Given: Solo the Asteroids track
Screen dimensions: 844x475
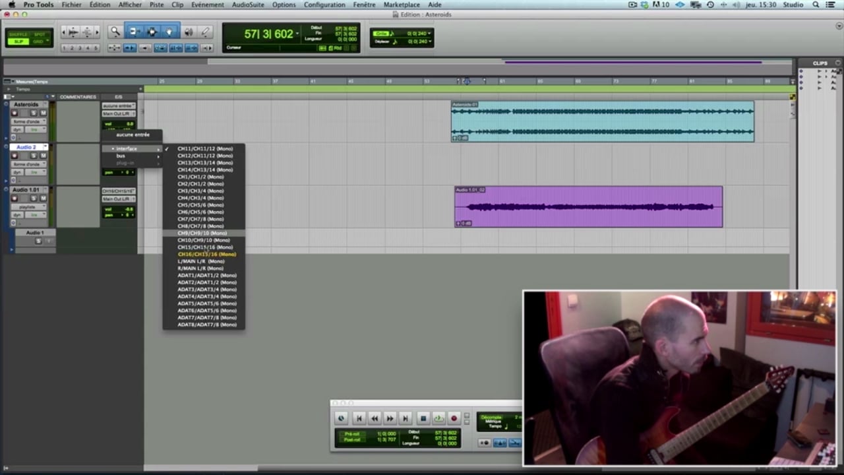Looking at the screenshot, I should [34, 113].
